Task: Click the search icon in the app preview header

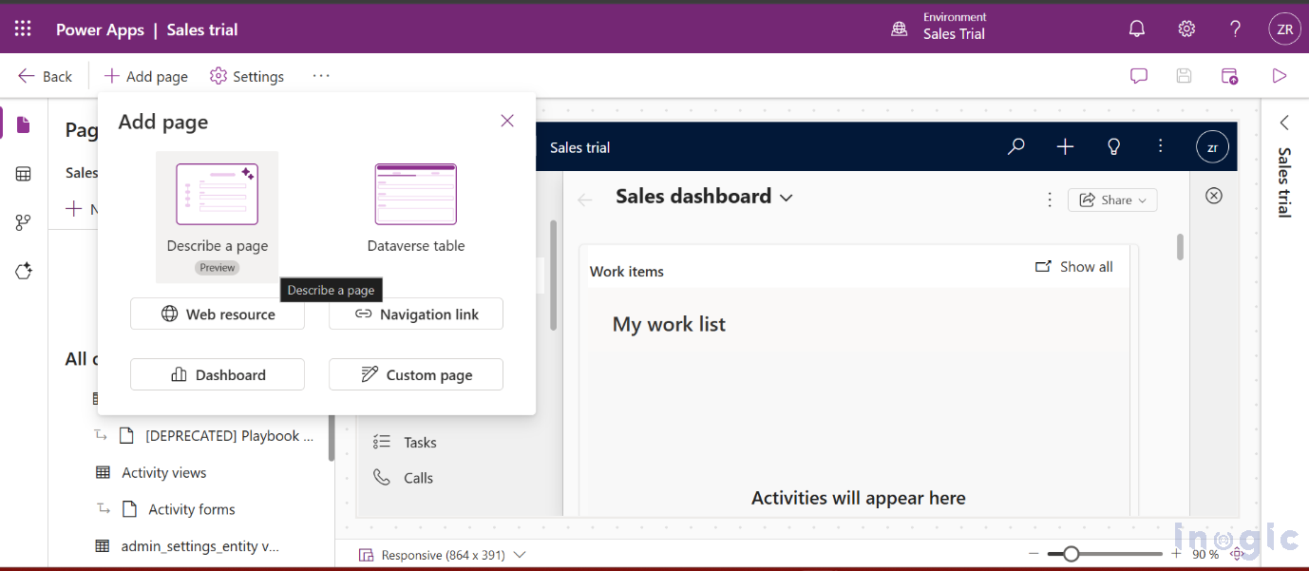Action: tap(1015, 147)
